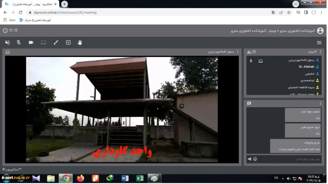Image resolution: width=328 pixels, height=184 pixels.
Task: Select user شفیعی in users list
Action: point(309,74)
